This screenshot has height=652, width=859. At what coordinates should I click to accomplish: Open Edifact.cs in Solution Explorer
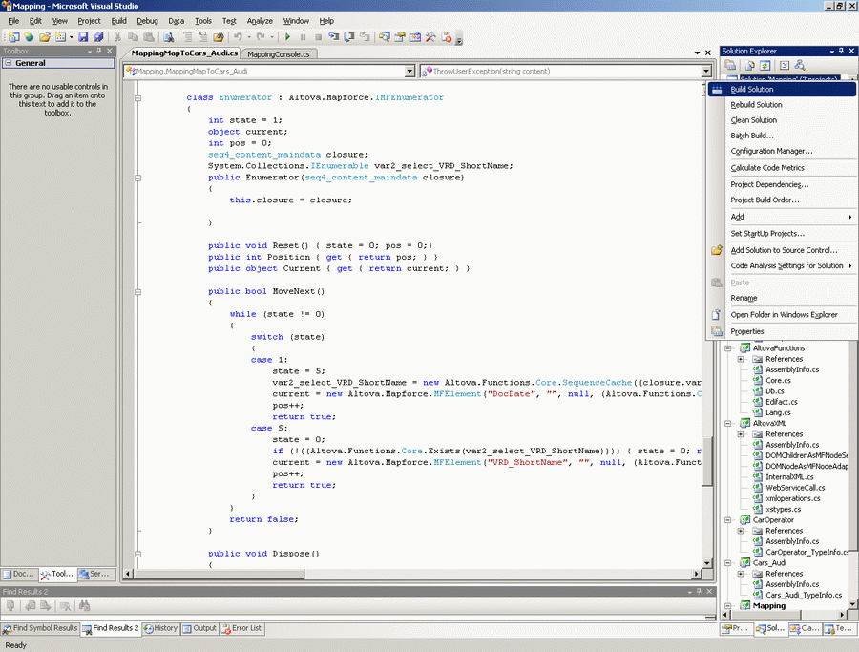[x=781, y=402]
